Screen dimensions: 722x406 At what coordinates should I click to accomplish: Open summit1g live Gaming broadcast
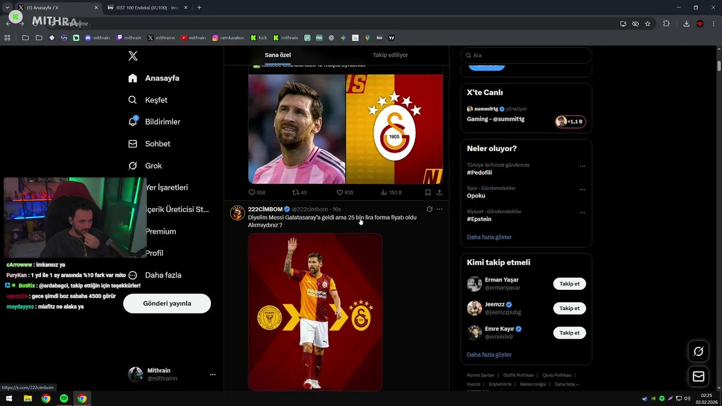495,119
